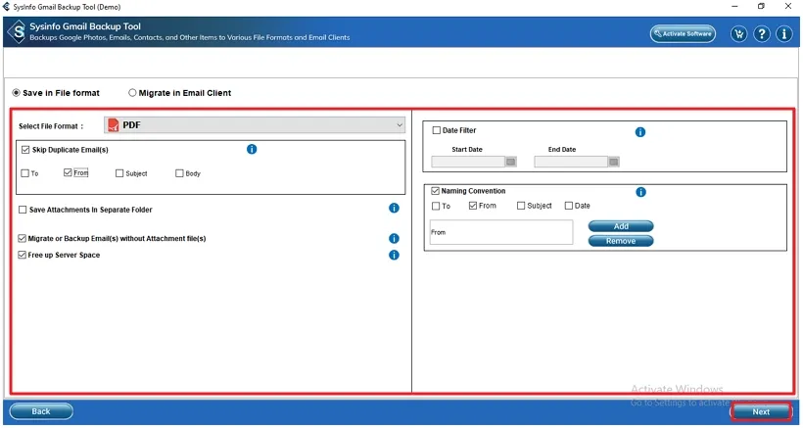The height and width of the screenshot is (428, 803).
Task: Click the Sysinfo Gmail Backup Tool title text
Action: [85, 26]
